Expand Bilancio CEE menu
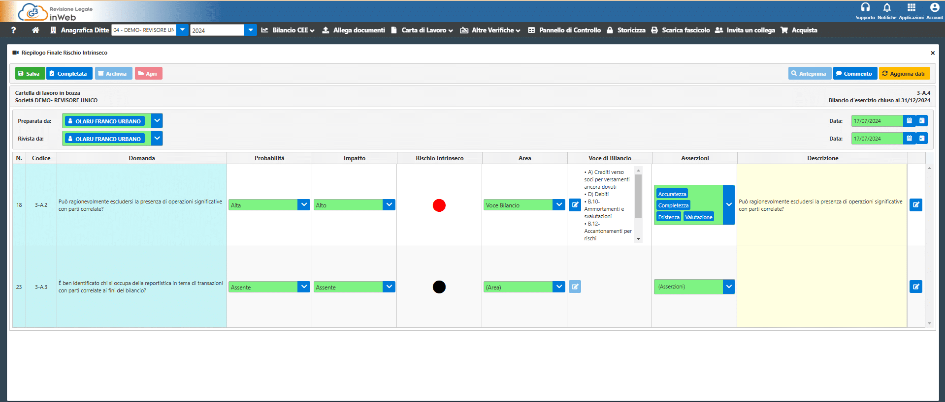945x402 pixels. pos(288,30)
